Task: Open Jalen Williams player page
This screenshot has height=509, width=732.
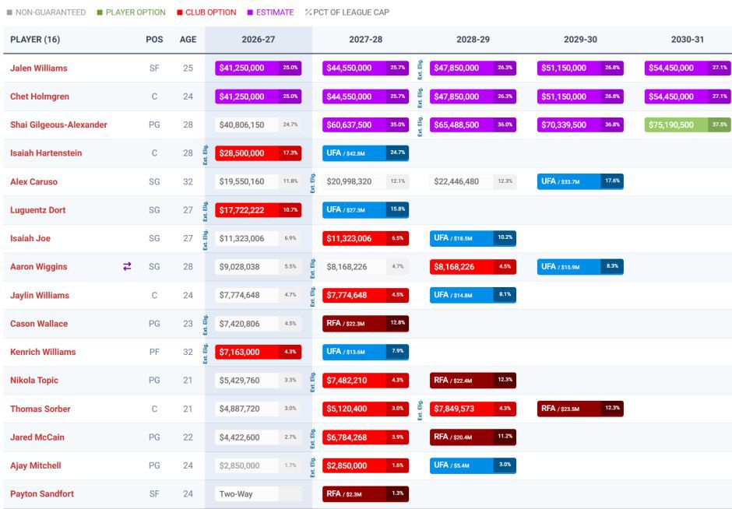Action: [39, 68]
